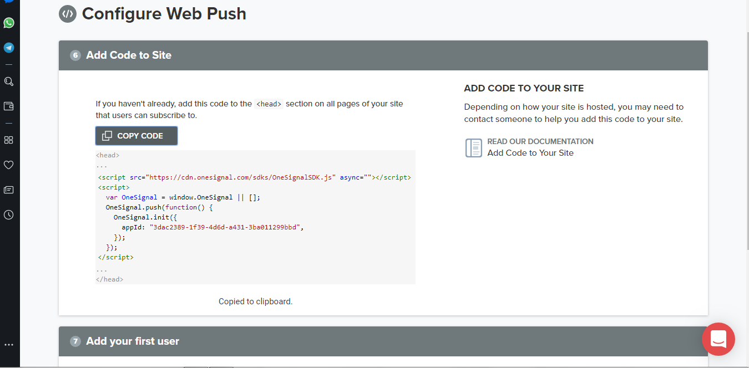Open the news icon in sidebar
This screenshot has height=368, width=749.
[x=9, y=190]
